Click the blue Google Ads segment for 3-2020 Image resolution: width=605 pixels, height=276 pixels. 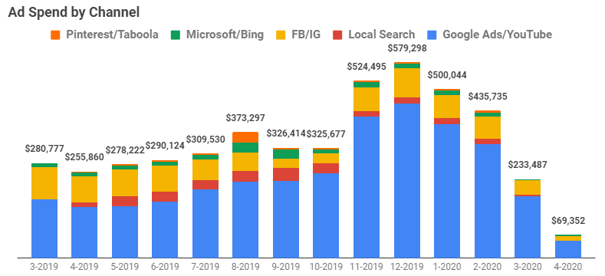pos(528,227)
